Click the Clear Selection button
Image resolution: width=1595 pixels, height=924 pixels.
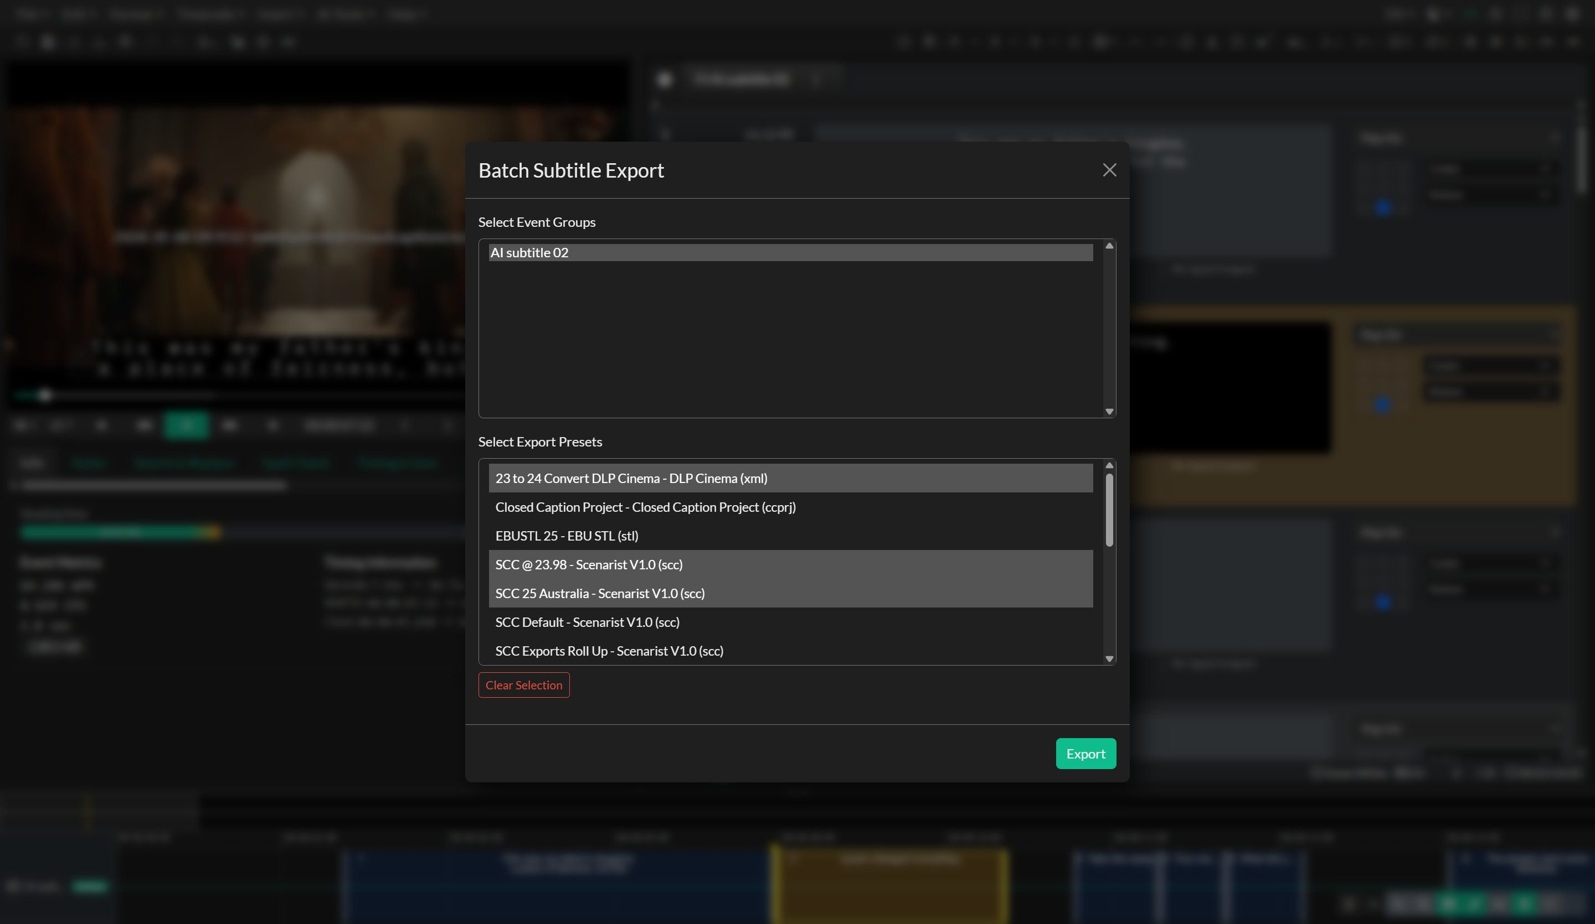tap(523, 685)
